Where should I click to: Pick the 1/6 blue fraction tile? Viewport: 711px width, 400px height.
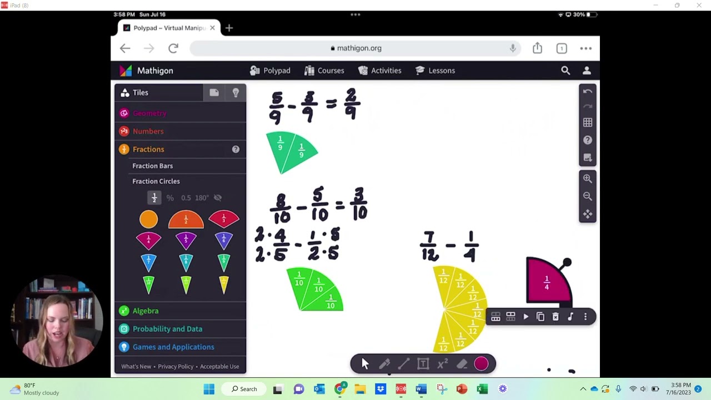224,241
